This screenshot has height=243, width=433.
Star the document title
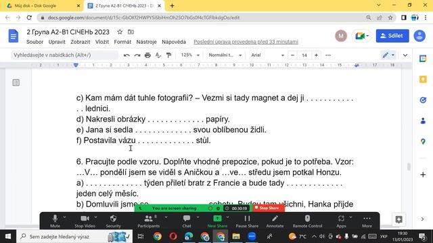[120, 32]
